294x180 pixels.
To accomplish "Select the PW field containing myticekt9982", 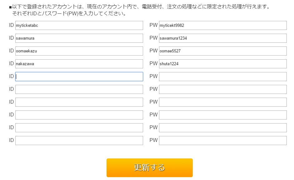I will pos(223,25).
